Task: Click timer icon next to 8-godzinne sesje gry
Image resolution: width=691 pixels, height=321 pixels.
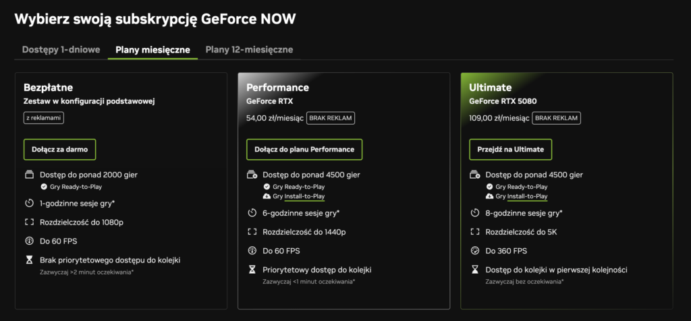Action: pyautogui.click(x=476, y=213)
